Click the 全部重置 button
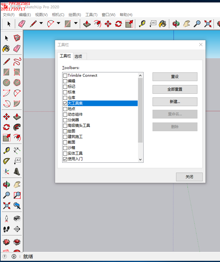 click(175, 89)
